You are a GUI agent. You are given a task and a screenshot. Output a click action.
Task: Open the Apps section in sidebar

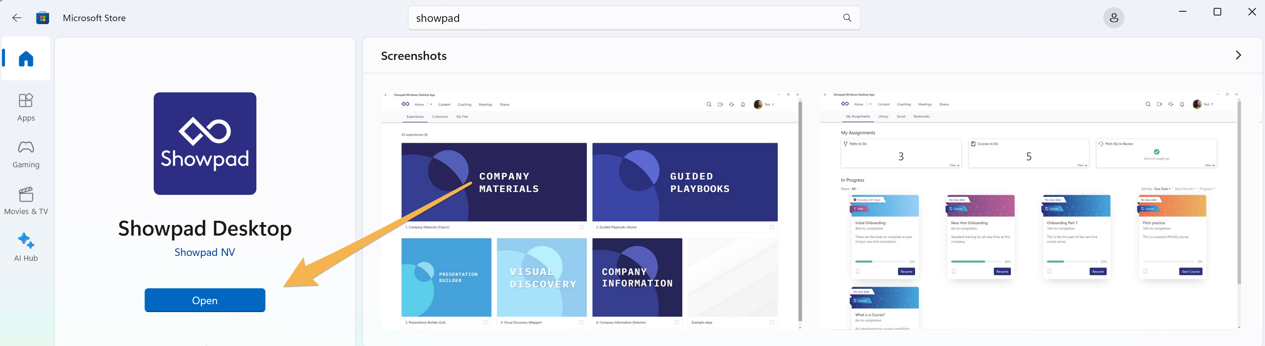click(x=26, y=107)
